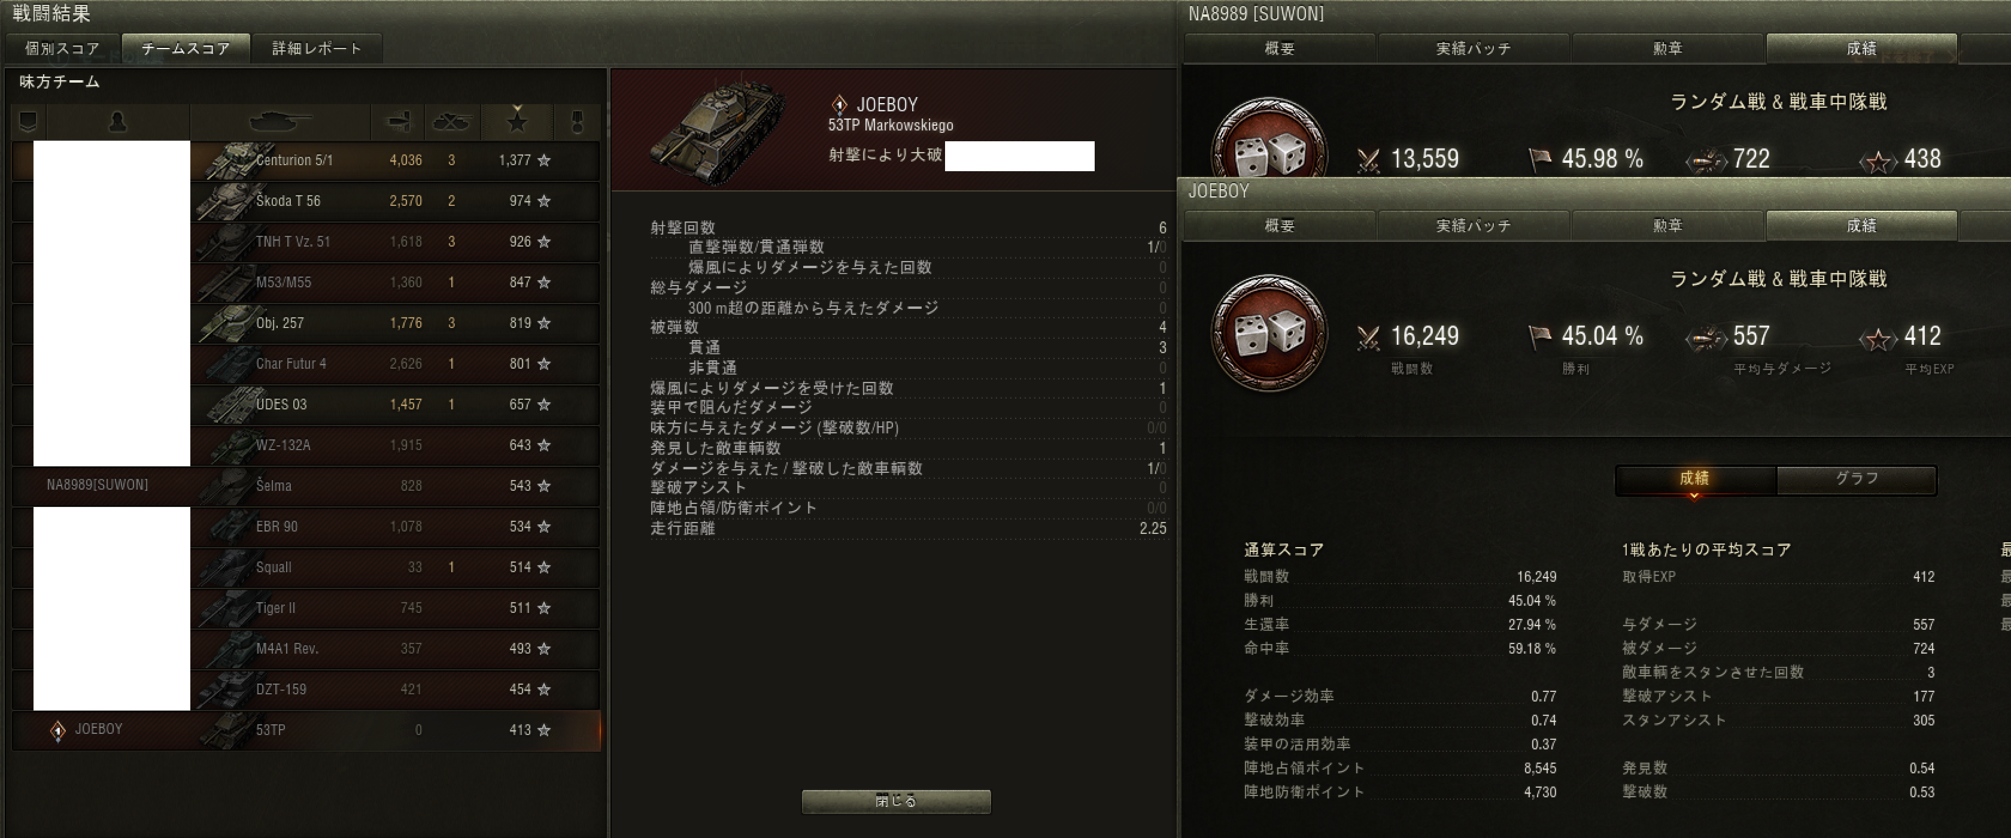Click the dice emblem in JOEBOY's panel
Image resolution: width=2011 pixels, height=838 pixels.
pyautogui.click(x=1269, y=333)
